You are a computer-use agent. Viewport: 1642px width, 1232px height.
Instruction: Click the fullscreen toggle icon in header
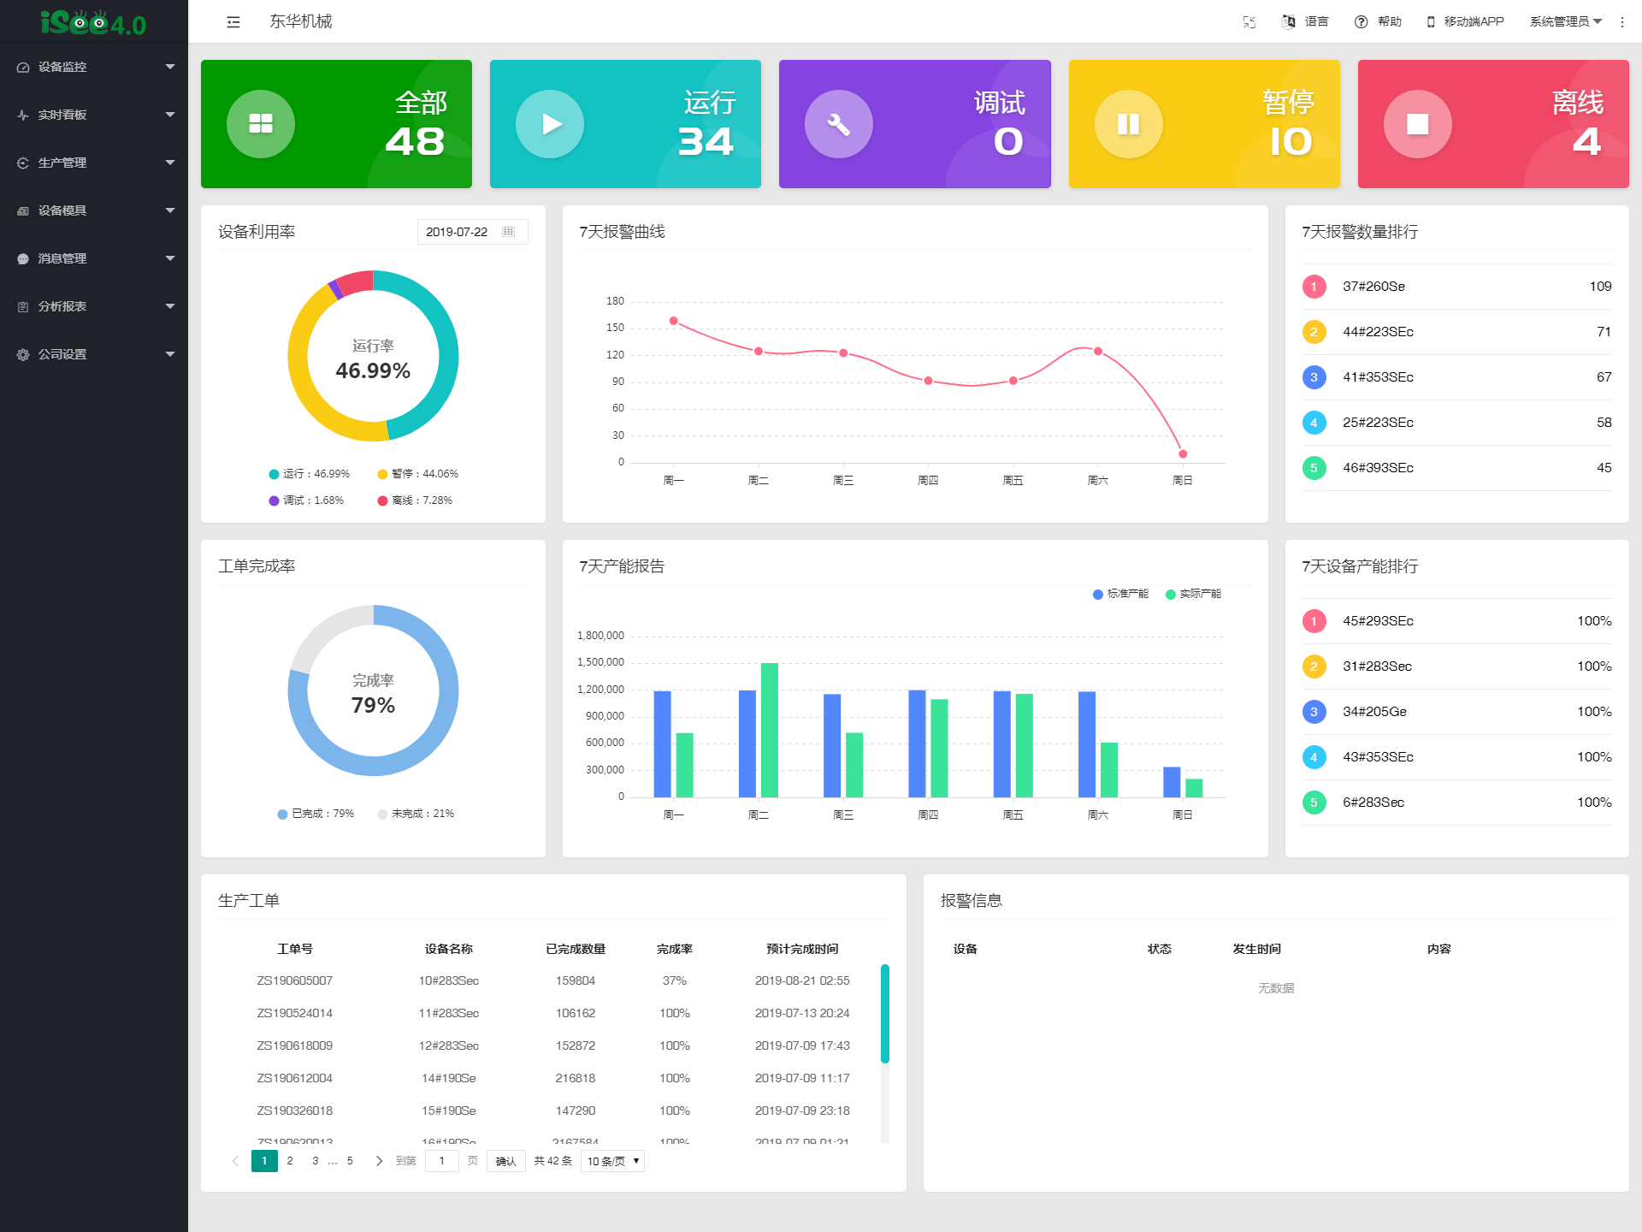coord(1249,22)
